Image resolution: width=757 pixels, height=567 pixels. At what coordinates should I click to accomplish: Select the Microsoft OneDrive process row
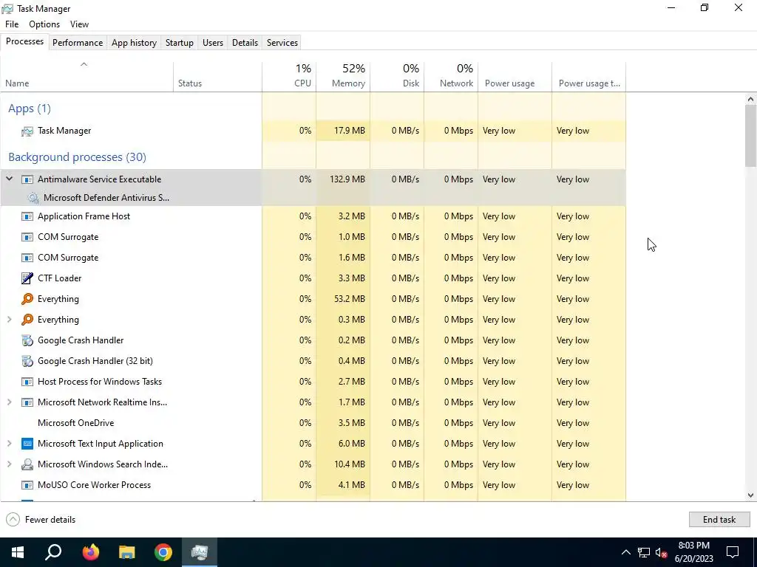click(x=313, y=423)
